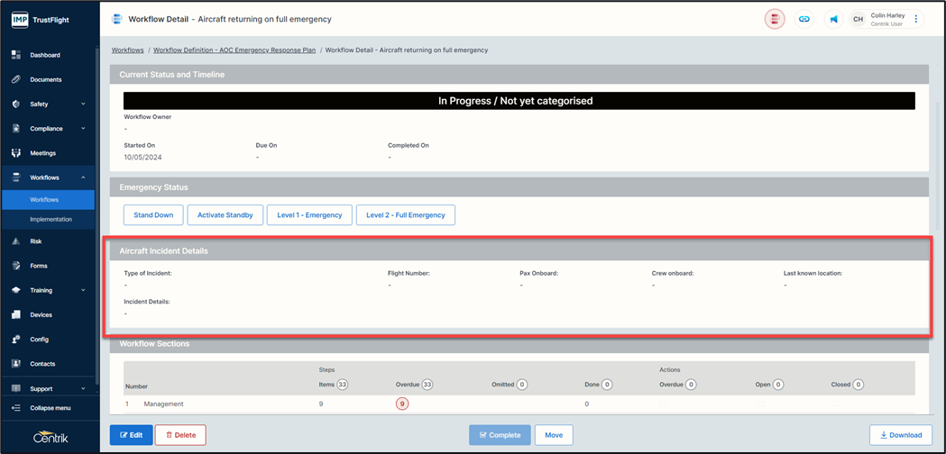Click the Activate Standby button
Image resolution: width=946 pixels, height=454 pixels.
[x=225, y=215]
